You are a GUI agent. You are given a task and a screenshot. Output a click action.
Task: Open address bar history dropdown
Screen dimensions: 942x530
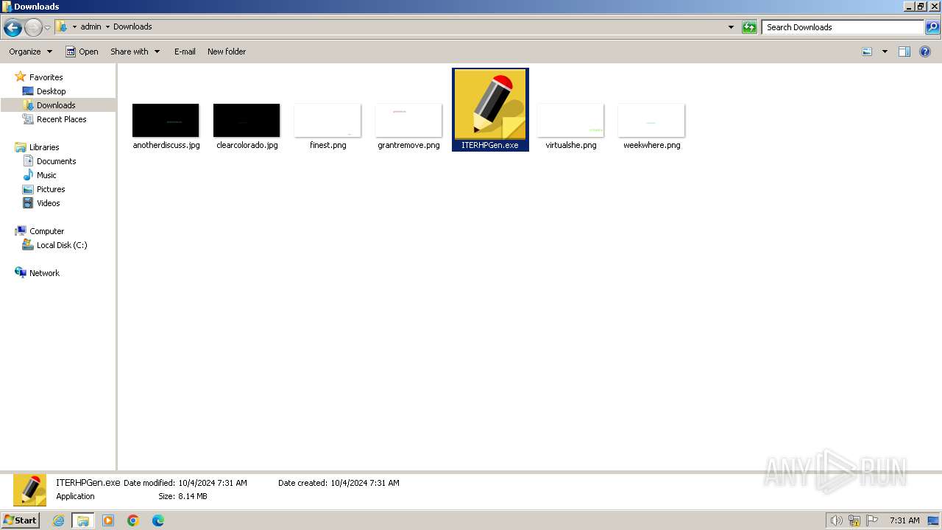pyautogui.click(x=731, y=27)
